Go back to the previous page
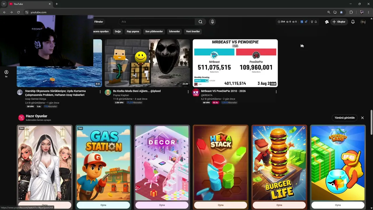Image resolution: width=373 pixels, height=210 pixels. (x=4, y=12)
